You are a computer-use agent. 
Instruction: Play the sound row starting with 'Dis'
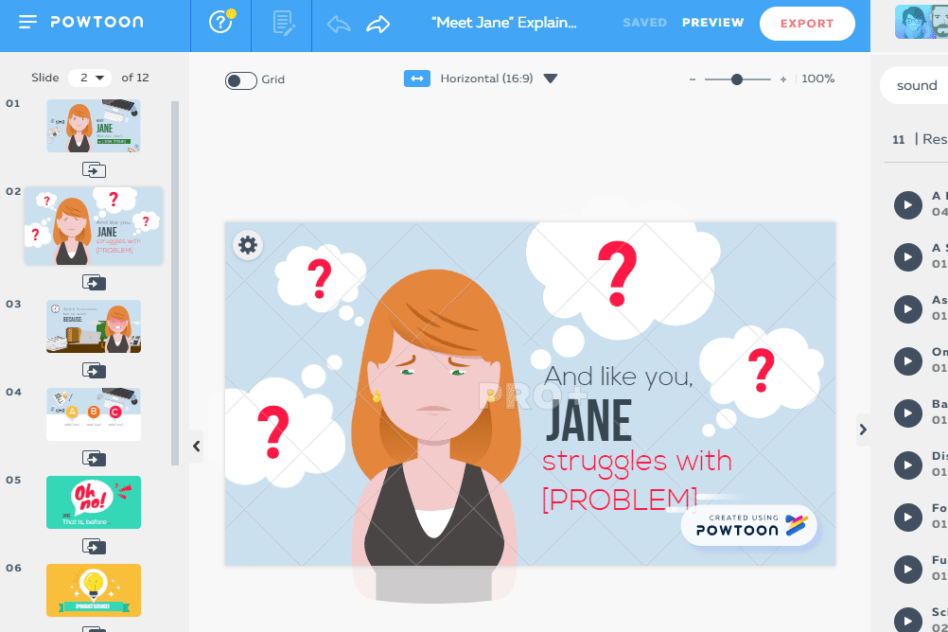tap(907, 465)
